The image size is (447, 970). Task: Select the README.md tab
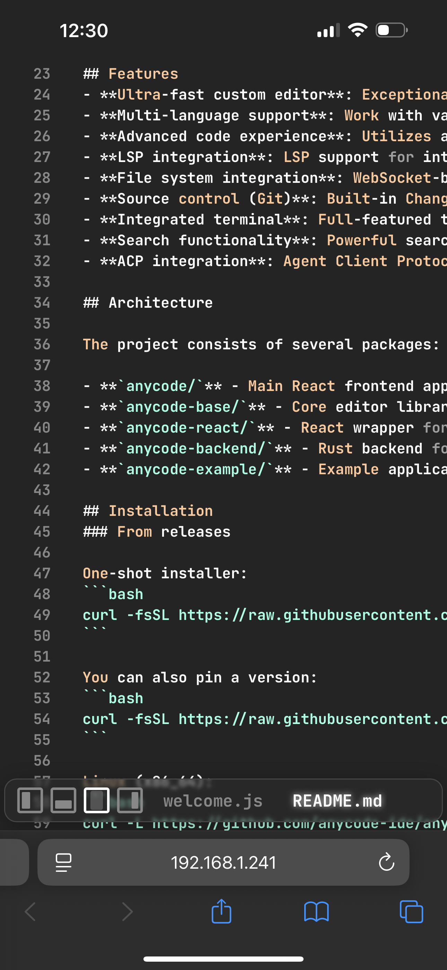337,801
